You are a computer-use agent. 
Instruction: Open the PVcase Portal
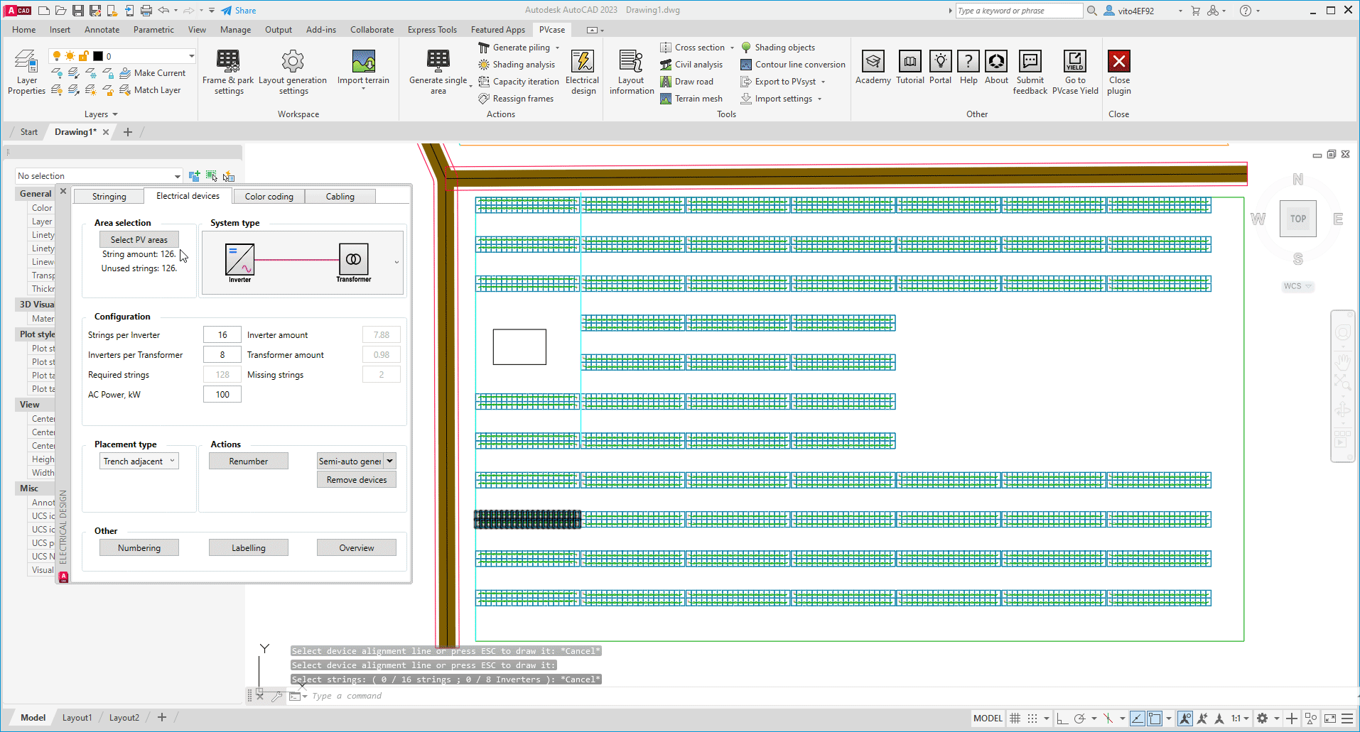(x=940, y=68)
